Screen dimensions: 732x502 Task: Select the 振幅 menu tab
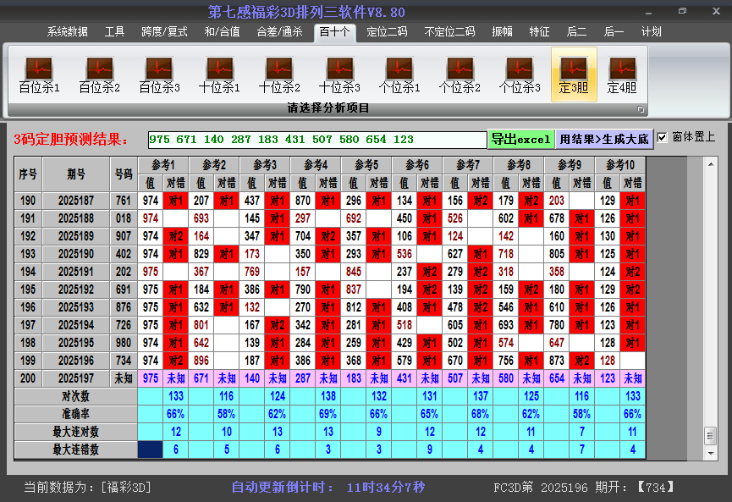(x=502, y=31)
